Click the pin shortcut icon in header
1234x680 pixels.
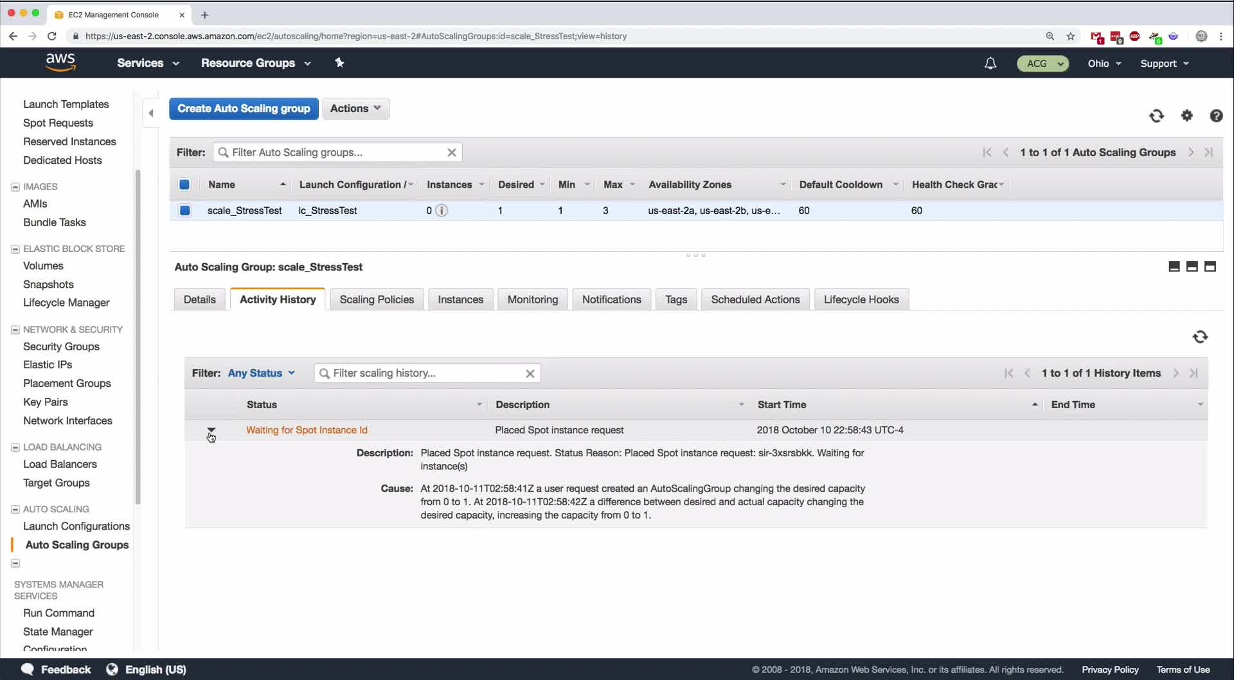339,62
